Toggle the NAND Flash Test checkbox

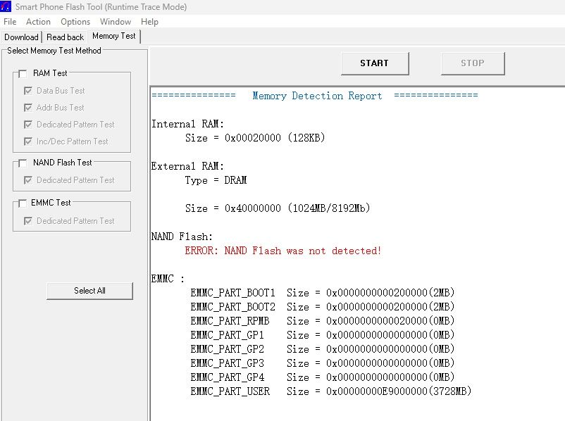[23, 163]
